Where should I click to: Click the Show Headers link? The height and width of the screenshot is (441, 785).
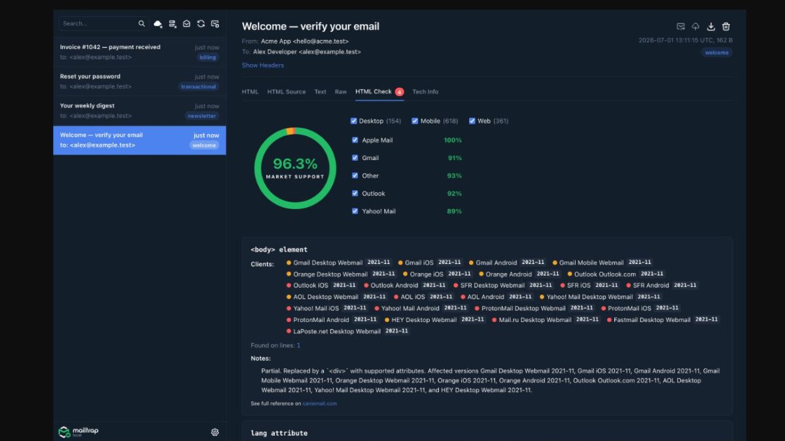263,65
